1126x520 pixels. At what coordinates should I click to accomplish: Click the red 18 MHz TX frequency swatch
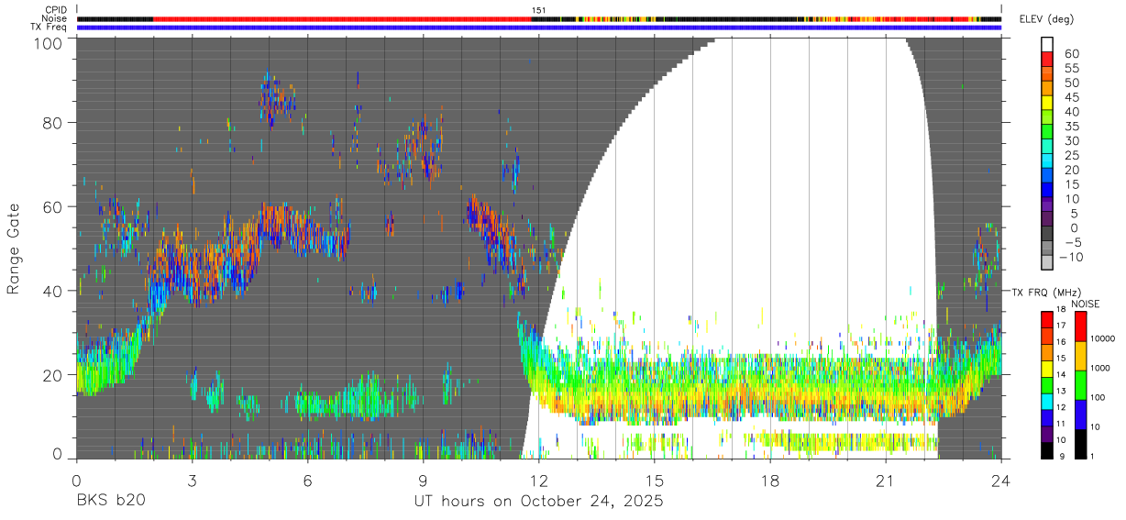click(1049, 318)
